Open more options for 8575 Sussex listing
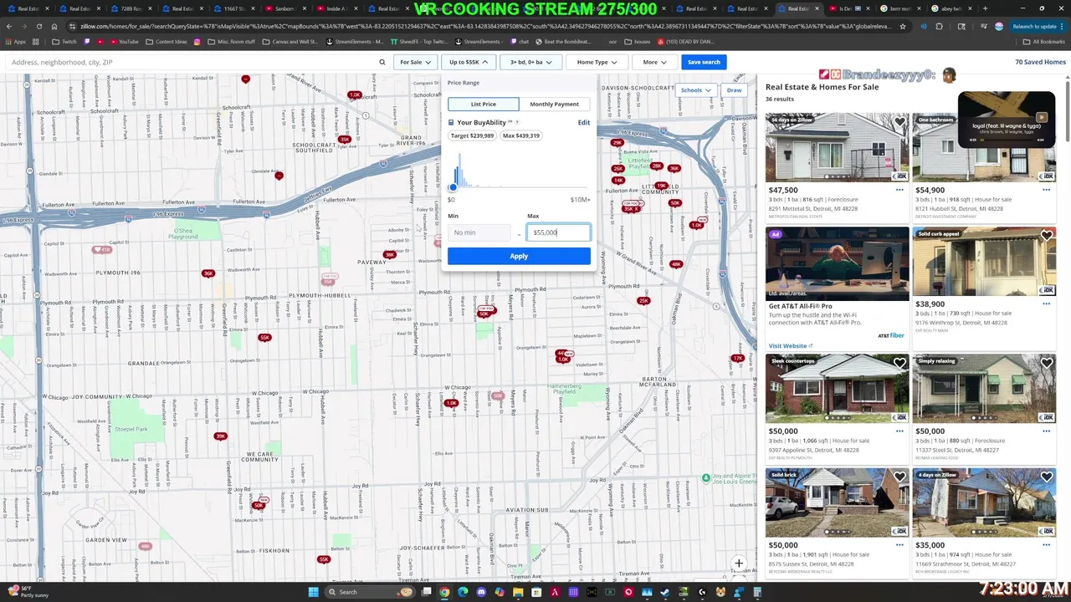 point(899,544)
